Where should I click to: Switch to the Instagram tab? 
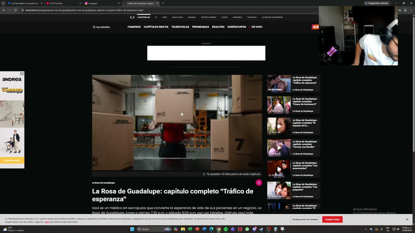[102, 3]
